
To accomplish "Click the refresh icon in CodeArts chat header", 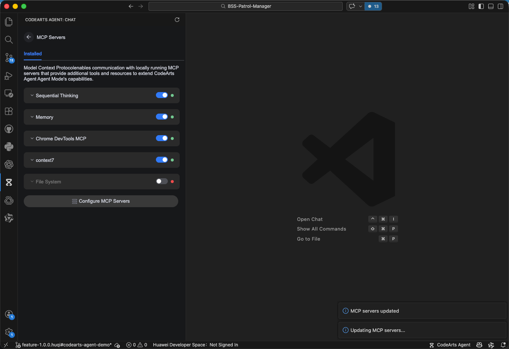I will (177, 20).
